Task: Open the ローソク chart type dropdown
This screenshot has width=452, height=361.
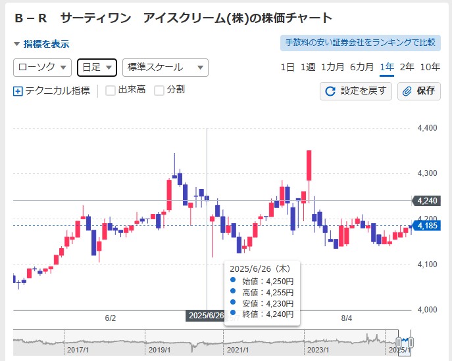Action: point(42,68)
